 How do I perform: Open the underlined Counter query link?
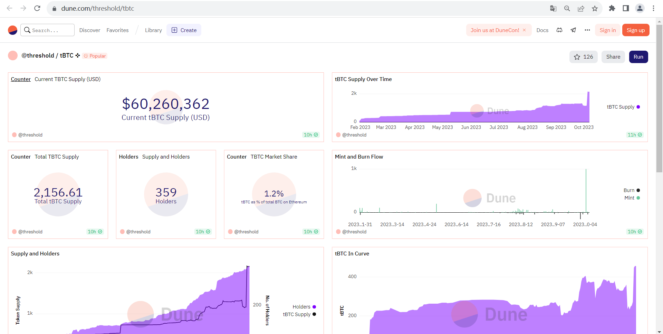tap(21, 79)
